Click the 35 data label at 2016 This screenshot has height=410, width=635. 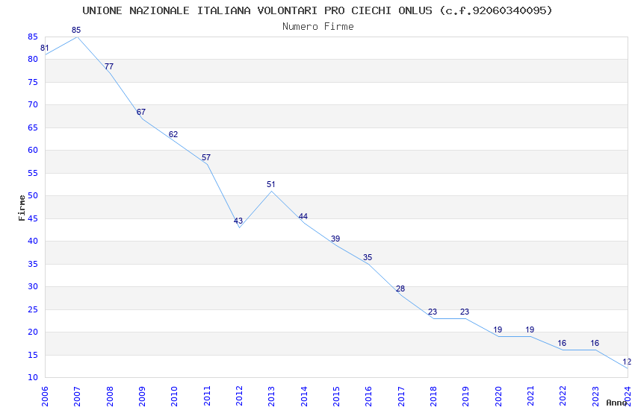(368, 257)
